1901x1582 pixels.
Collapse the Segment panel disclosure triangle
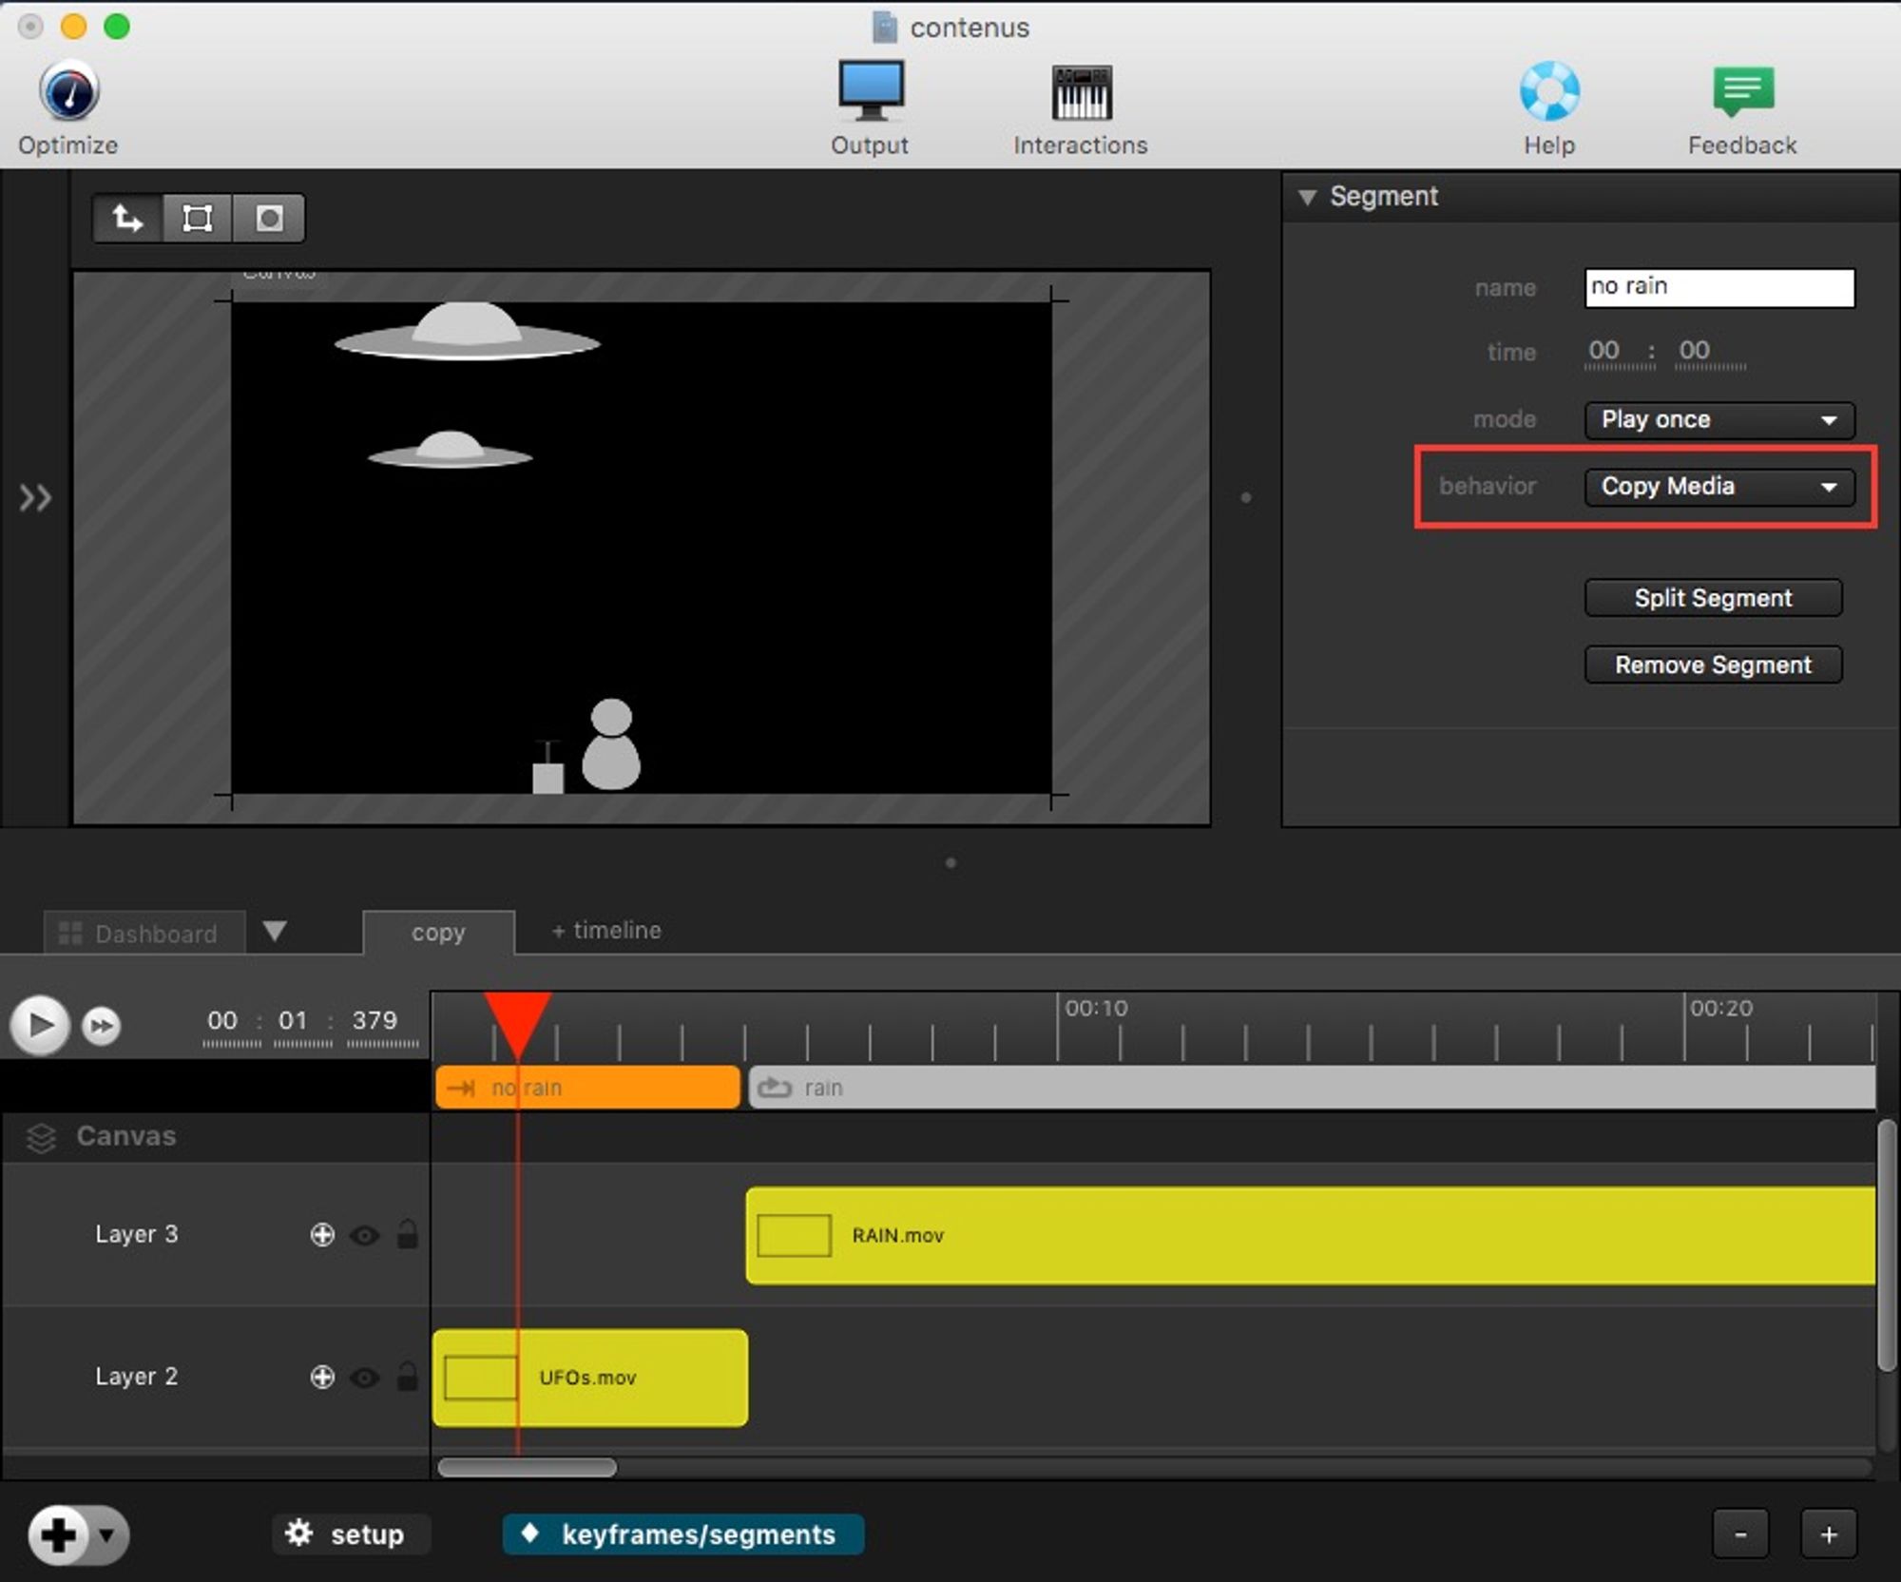[x=1308, y=197]
